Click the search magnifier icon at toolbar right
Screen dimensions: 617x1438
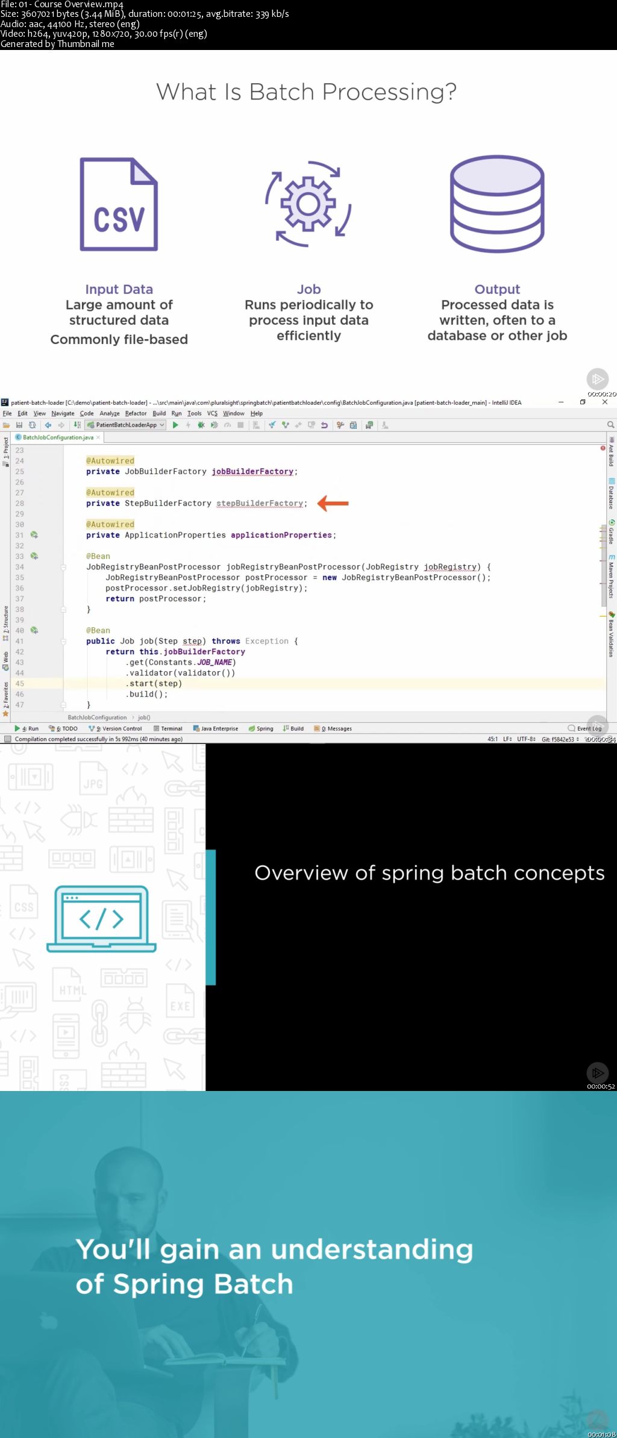[x=610, y=425]
